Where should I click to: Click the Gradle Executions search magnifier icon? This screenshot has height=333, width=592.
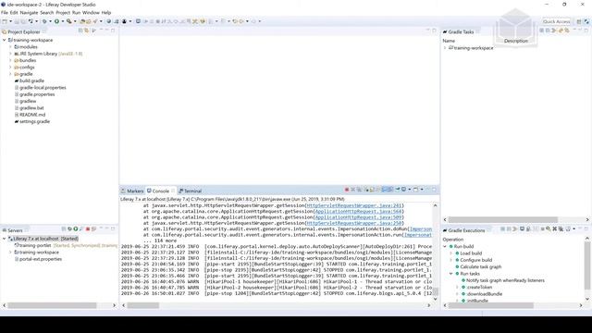(x=549, y=229)
